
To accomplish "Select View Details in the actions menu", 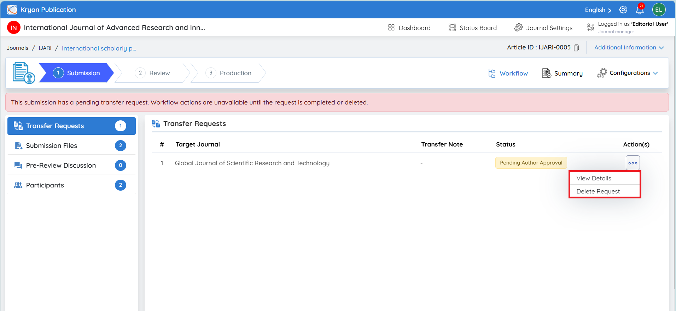I will click(605, 178).
